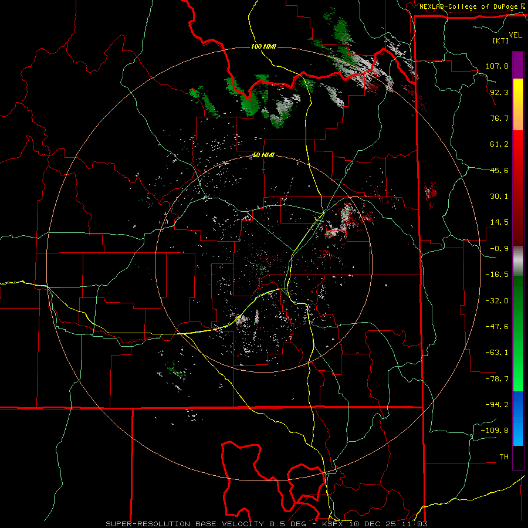Click the -94.2 velocity scale value
The image size is (528, 528).
coord(497,405)
